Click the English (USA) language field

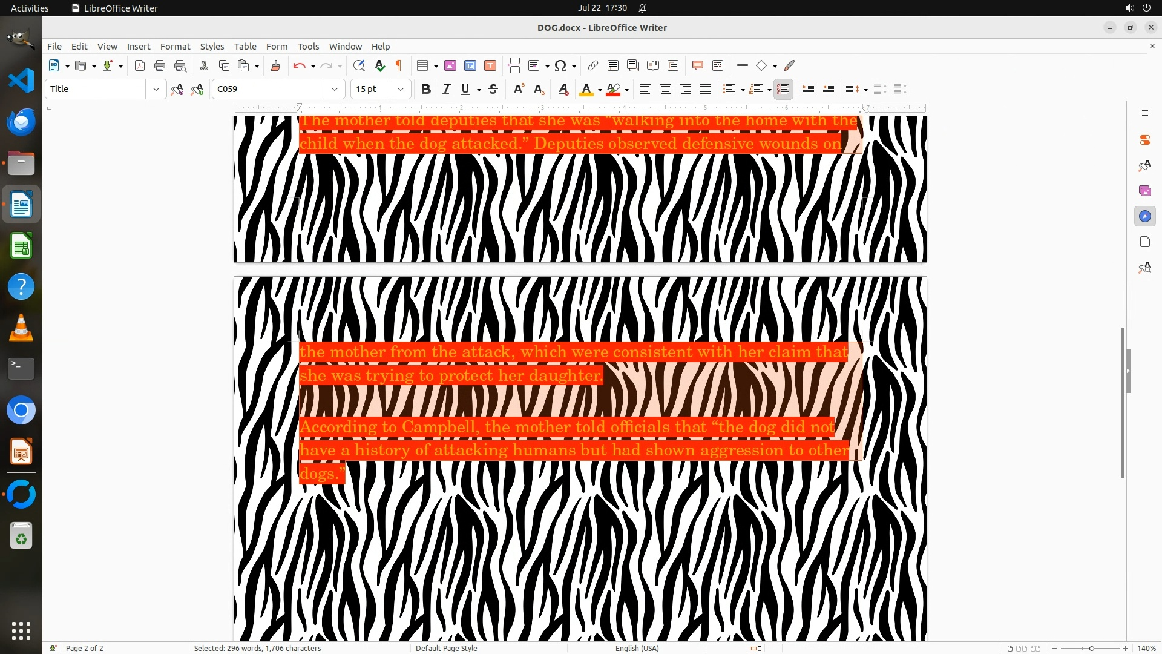point(637,648)
